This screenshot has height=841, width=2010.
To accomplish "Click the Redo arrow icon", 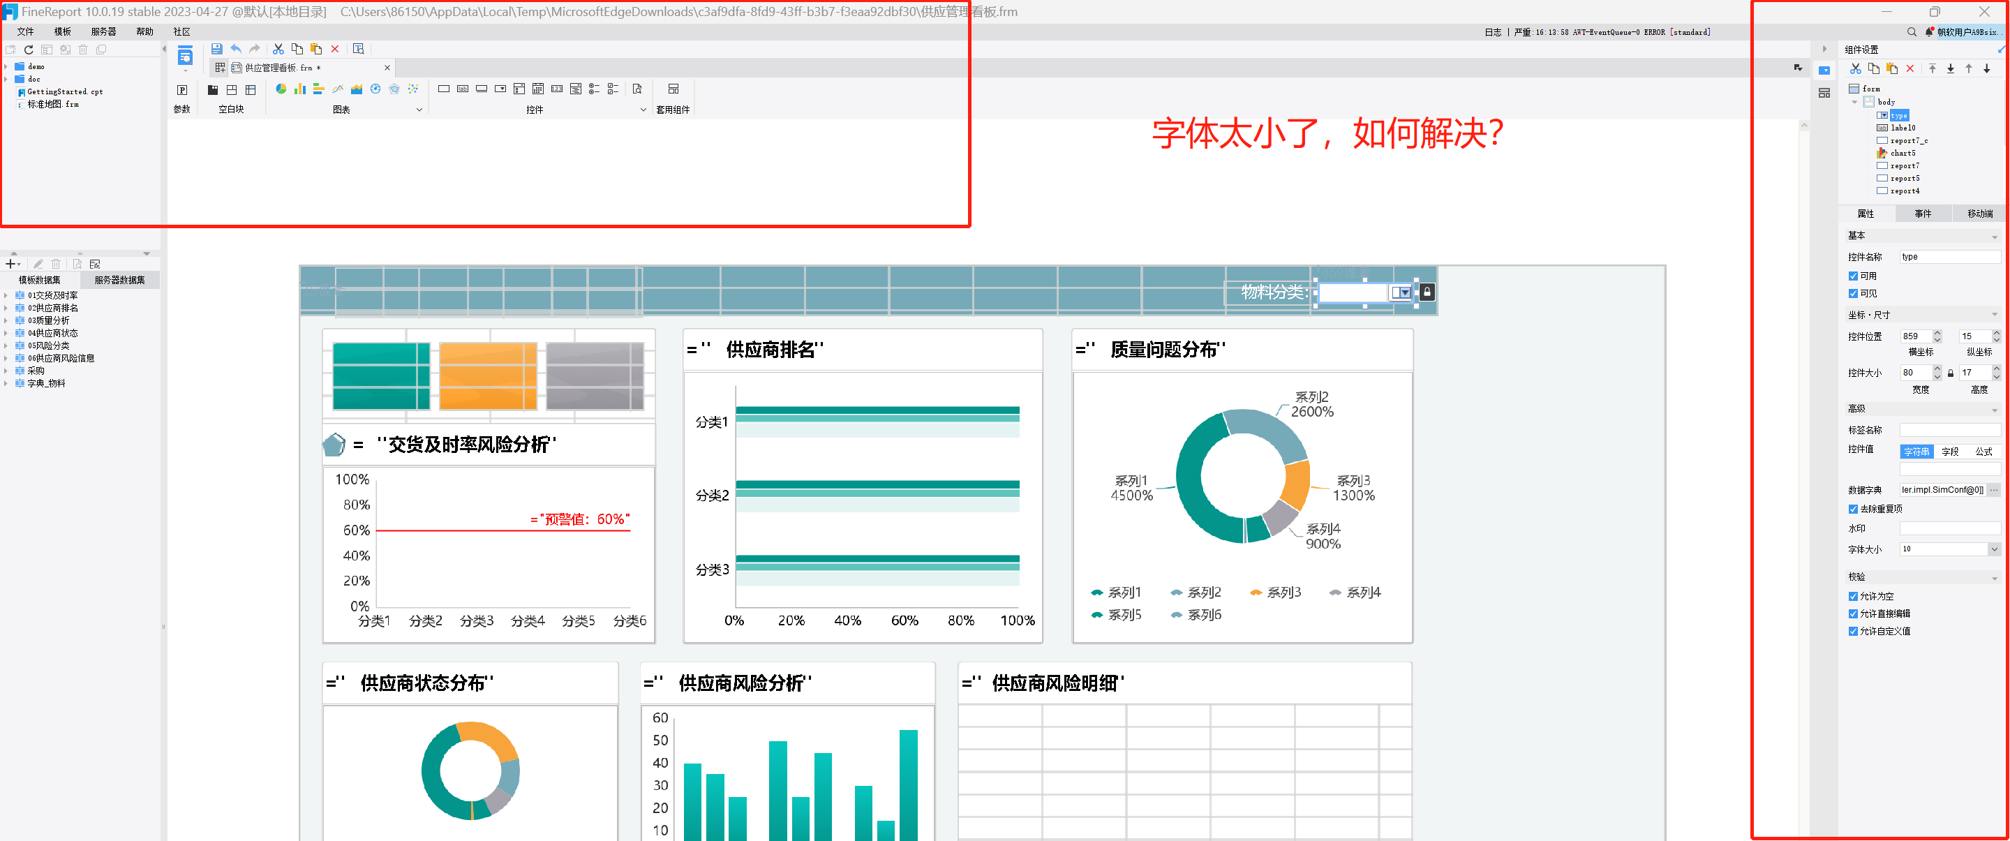I will (x=254, y=48).
